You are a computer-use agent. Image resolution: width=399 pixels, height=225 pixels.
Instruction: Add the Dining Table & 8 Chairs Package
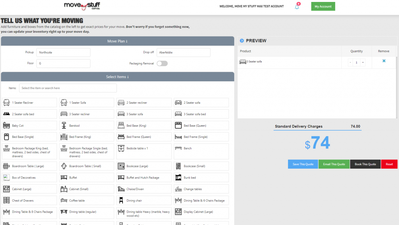[30, 213]
